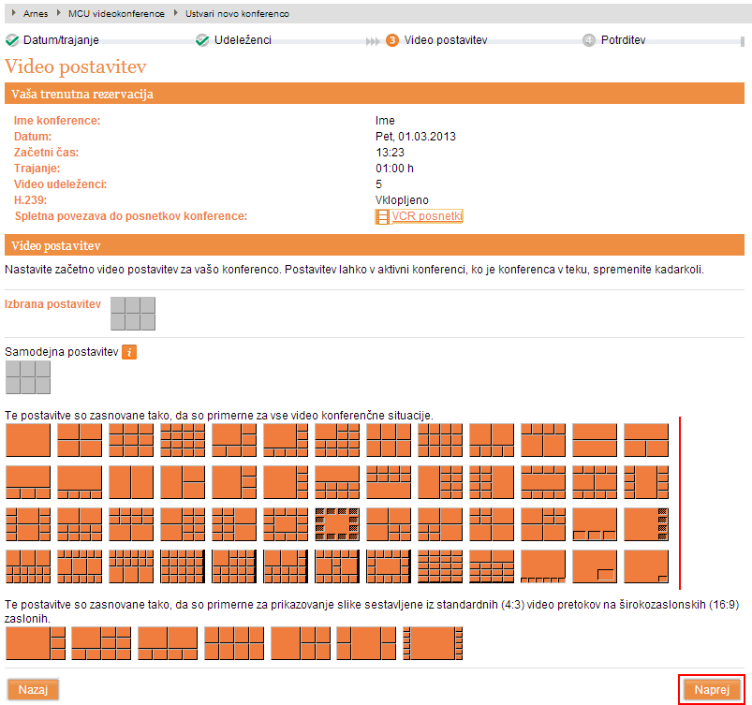This screenshot has width=752, height=705.
Task: Choose the brick-style four-by-five small panes layout
Action: tap(440, 566)
